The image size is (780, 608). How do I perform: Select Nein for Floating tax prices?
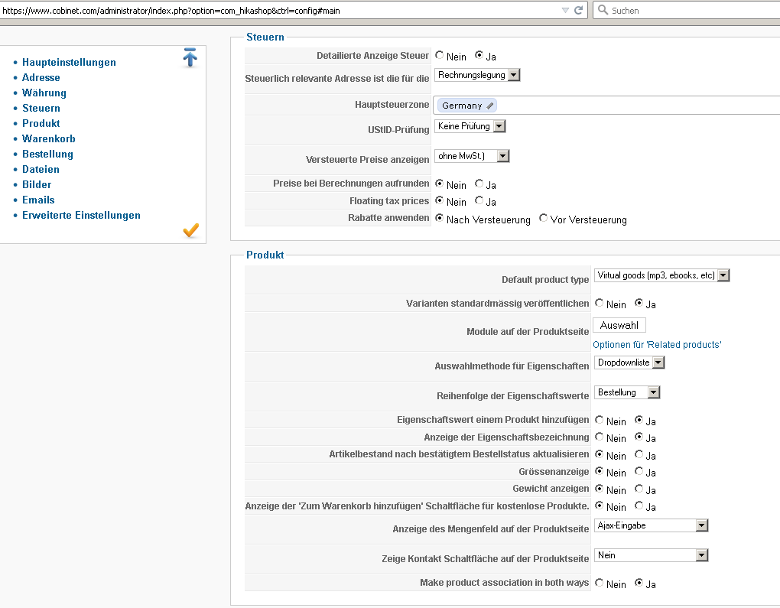[x=439, y=200]
